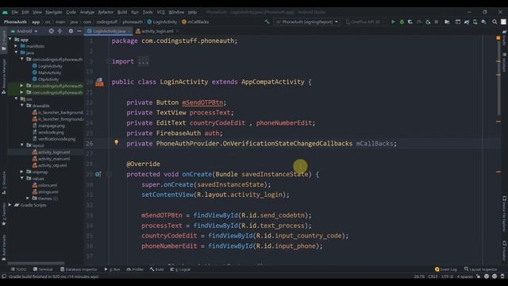Toggle the Project side panel tab
The image size is (508, 286).
point(3,41)
